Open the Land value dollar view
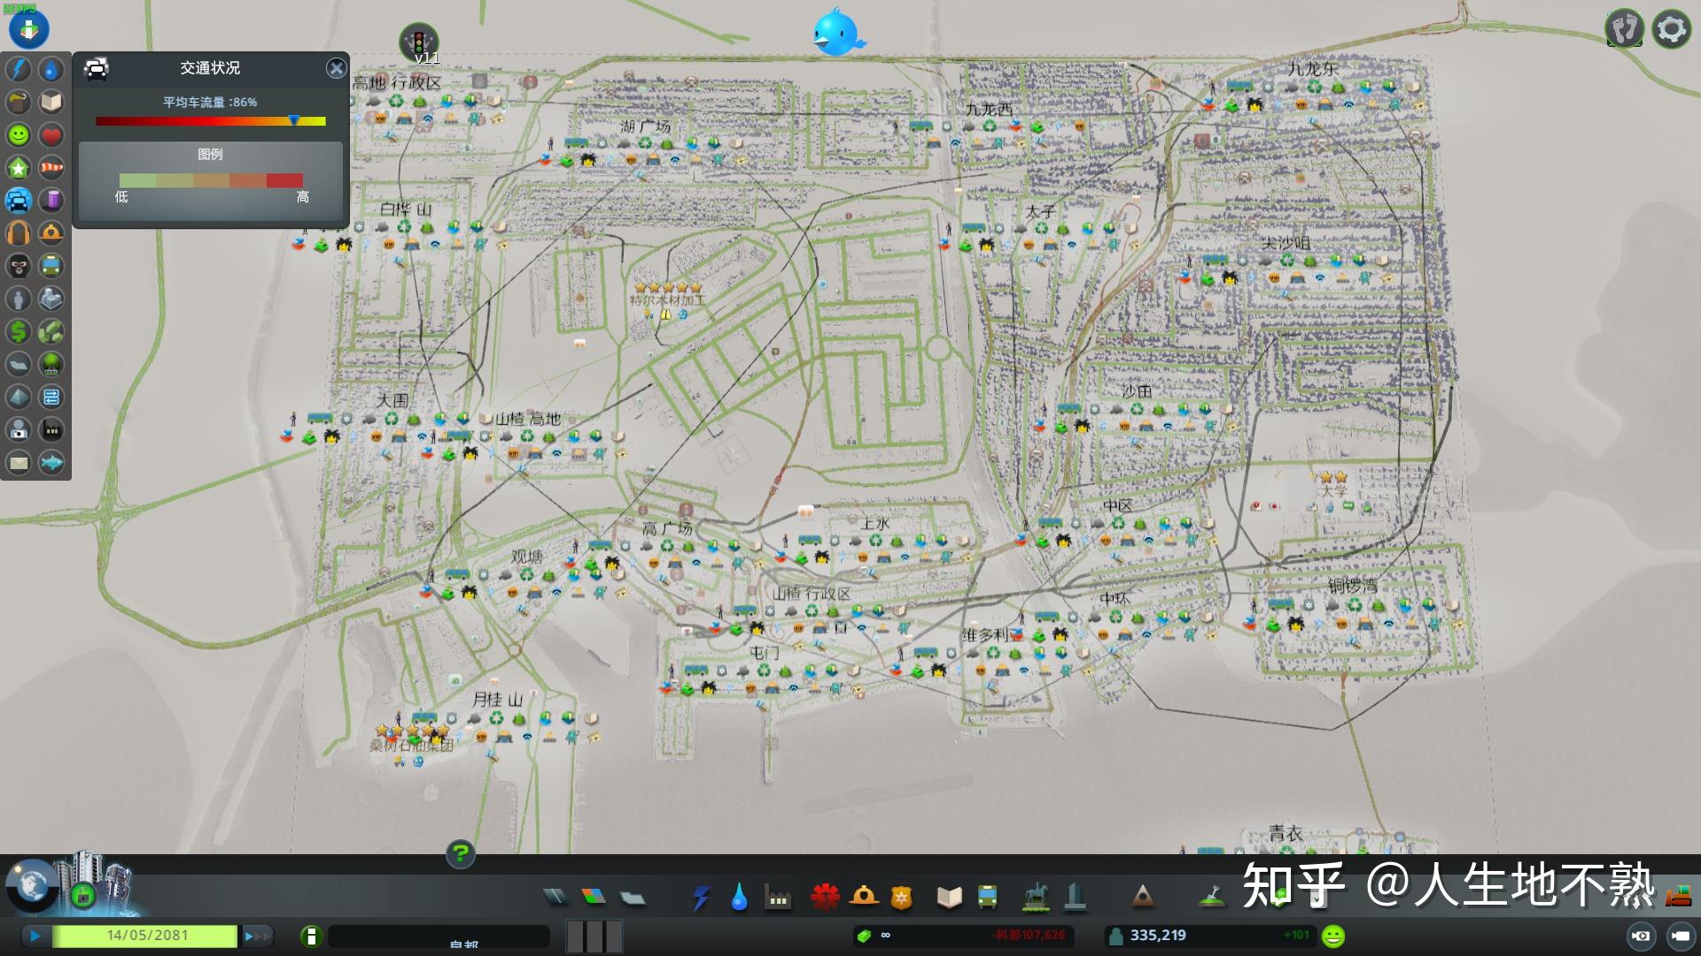 [x=19, y=331]
